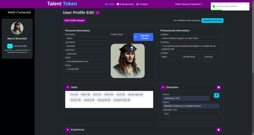Remove the Easter eggs skill chip
Screen dimensions: 254x135
[141, 95]
